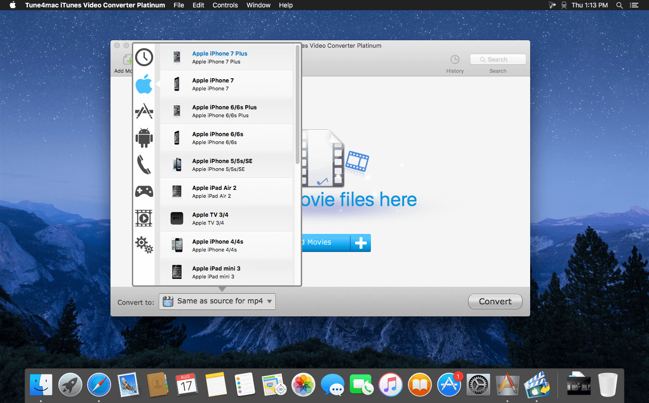Pick the Apple iPhone 6/6s profile
Image resolution: width=649 pixels, height=403 pixels.
(x=227, y=138)
